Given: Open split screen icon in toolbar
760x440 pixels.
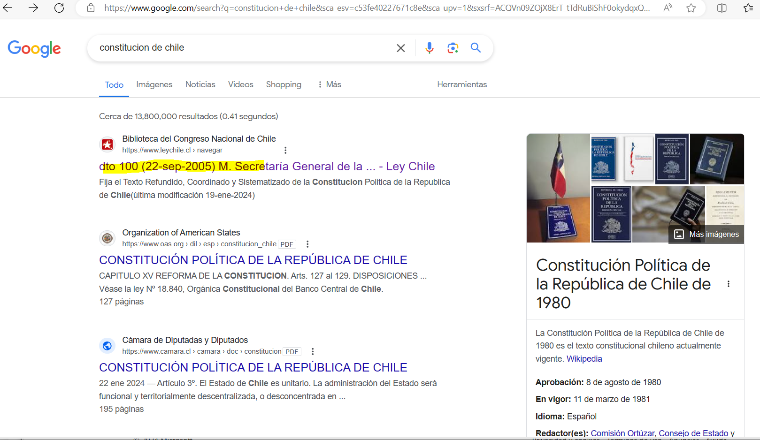Looking at the screenshot, I should point(722,8).
